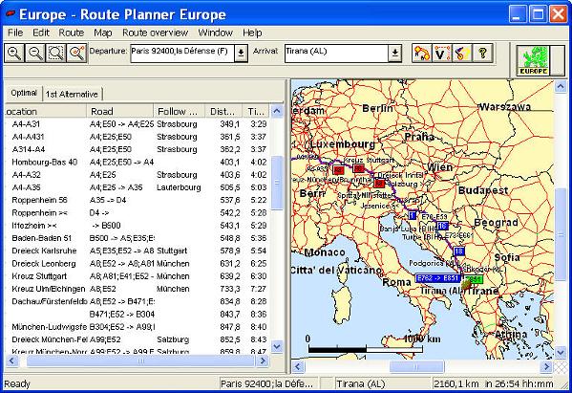The image size is (572, 393).
Task: Click map scroll down arrow
Action: click(x=561, y=353)
